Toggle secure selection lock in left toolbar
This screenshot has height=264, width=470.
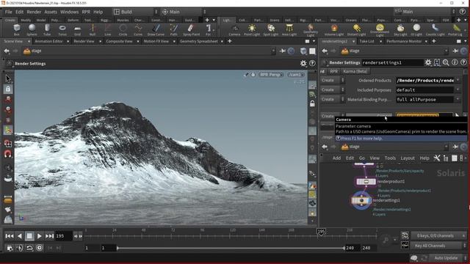[8, 89]
